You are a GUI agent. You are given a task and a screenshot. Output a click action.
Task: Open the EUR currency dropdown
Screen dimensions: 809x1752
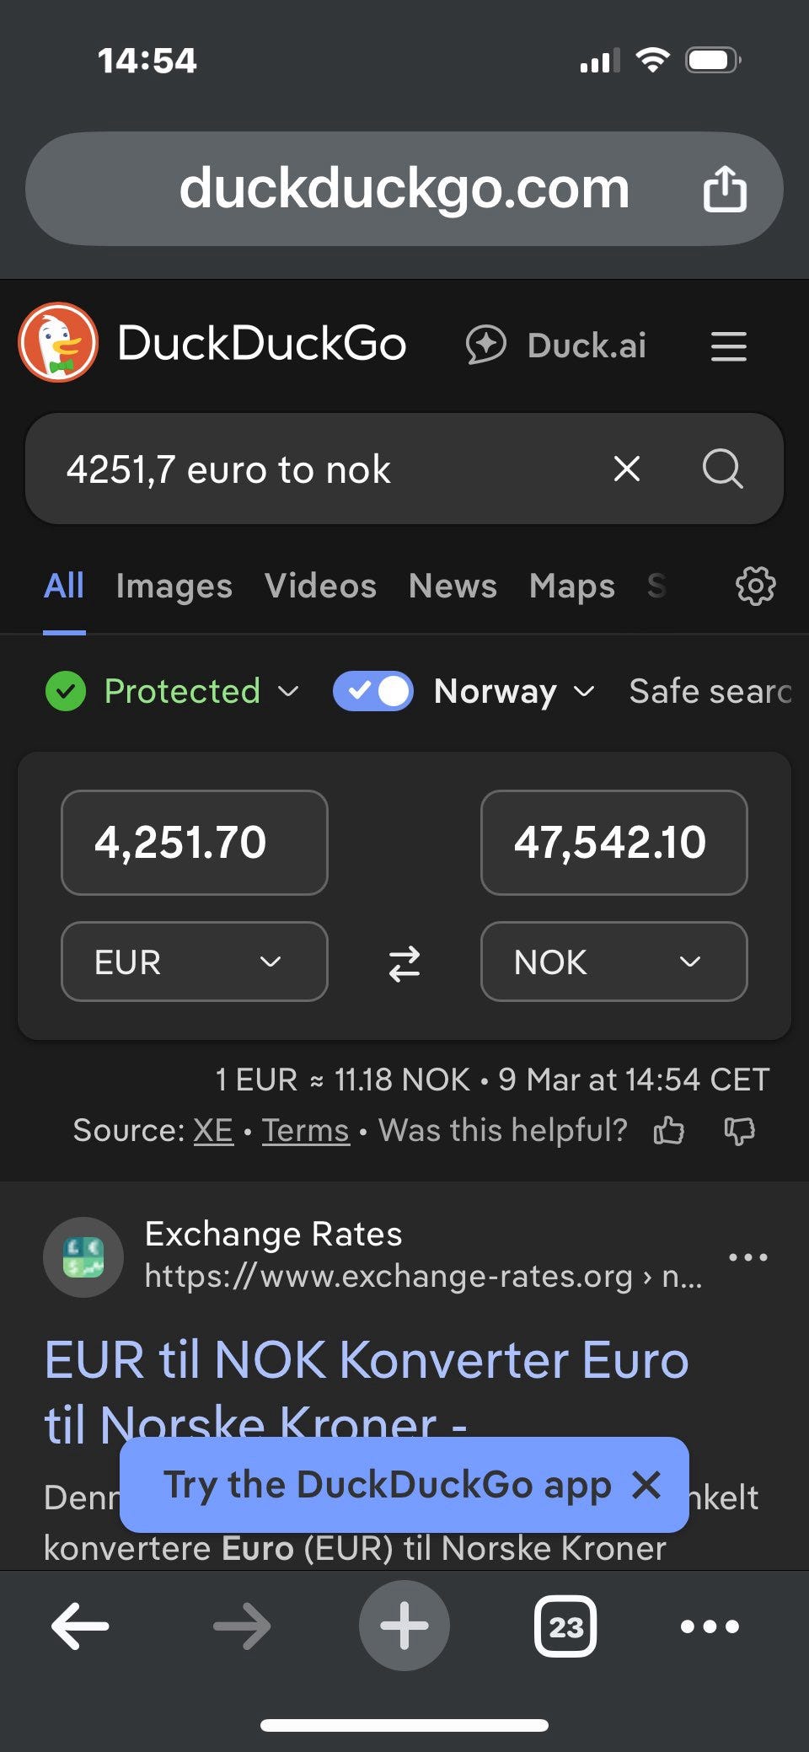pyautogui.click(x=195, y=962)
